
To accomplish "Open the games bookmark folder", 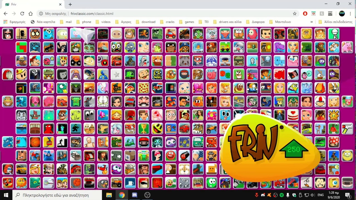I will coord(186,22).
